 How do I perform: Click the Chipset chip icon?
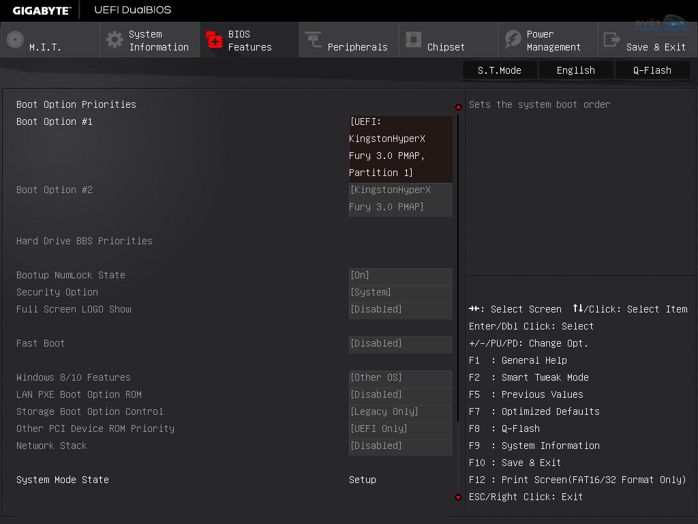(413, 40)
